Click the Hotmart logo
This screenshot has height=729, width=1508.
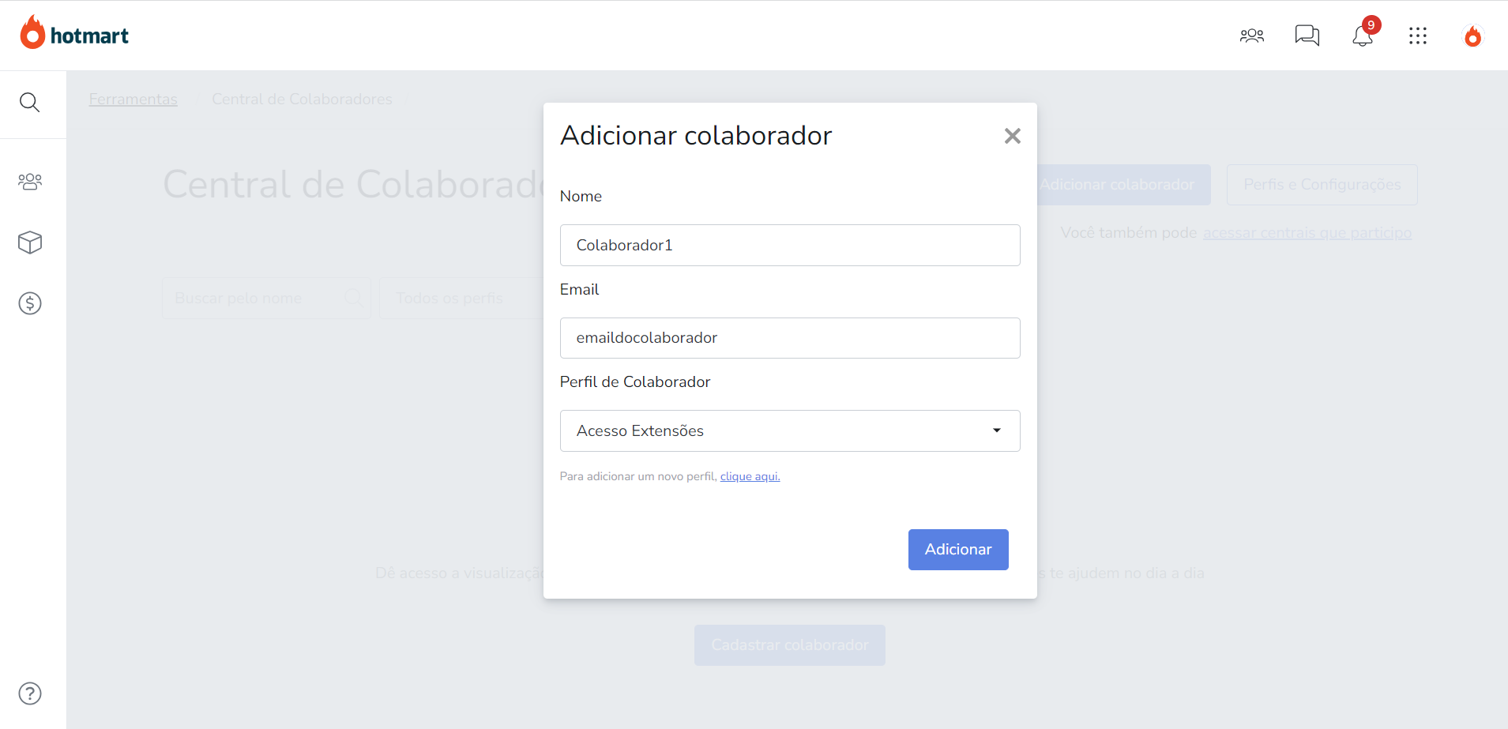click(x=74, y=32)
